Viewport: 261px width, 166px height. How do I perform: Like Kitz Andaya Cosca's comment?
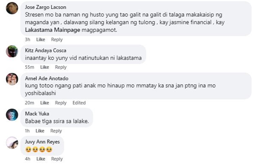(x=45, y=67)
